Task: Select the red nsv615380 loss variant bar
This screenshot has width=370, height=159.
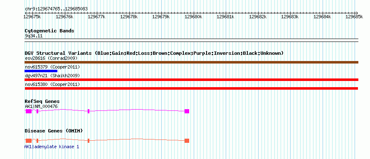Action: click(191, 88)
